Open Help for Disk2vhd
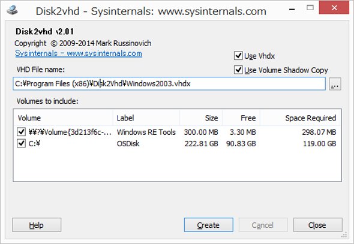The width and height of the screenshot is (354, 244). coord(37,225)
